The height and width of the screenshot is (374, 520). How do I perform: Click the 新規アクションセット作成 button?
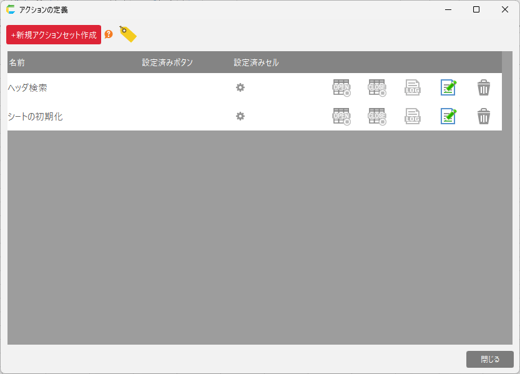[x=54, y=35]
